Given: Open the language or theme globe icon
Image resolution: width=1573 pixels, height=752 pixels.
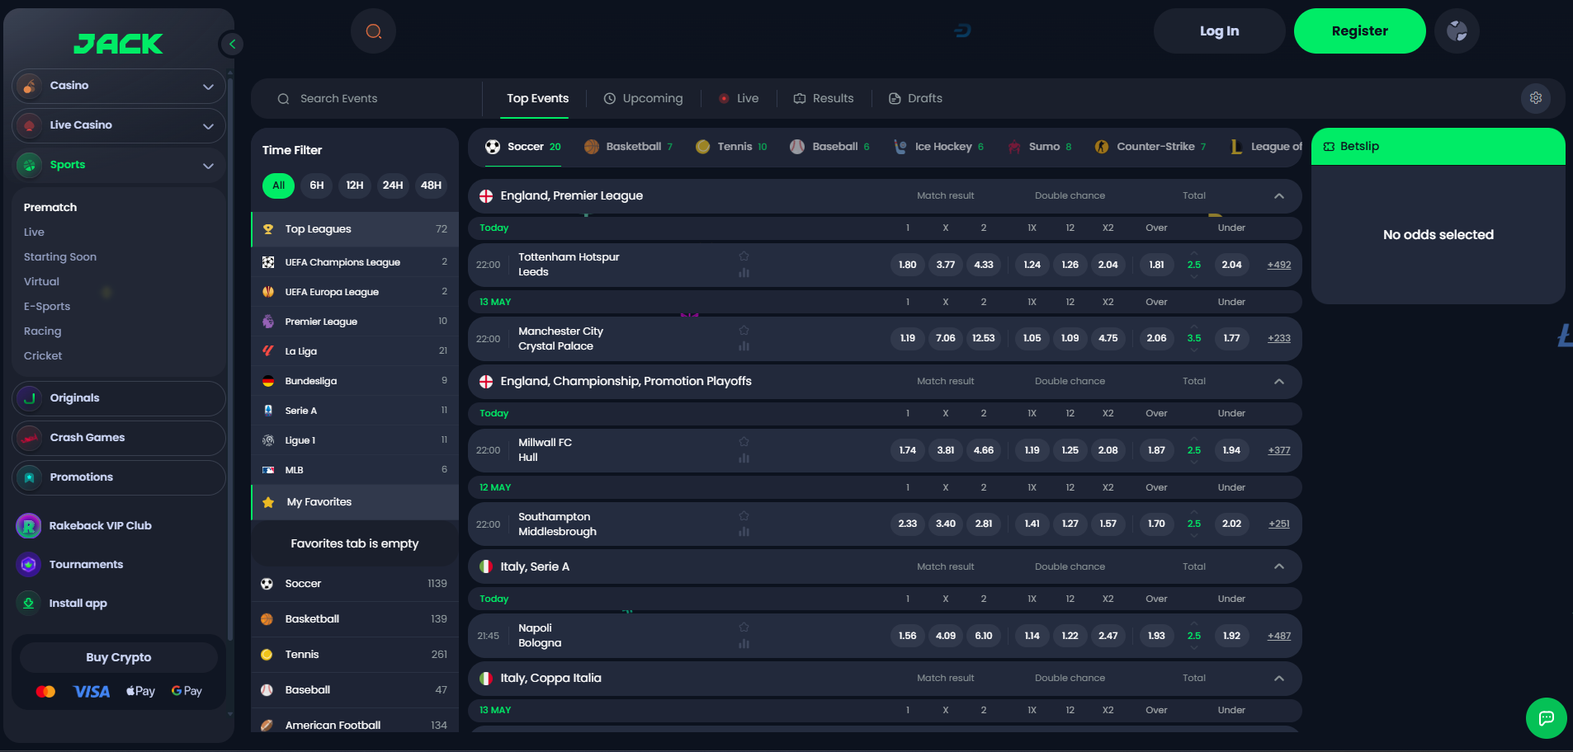Looking at the screenshot, I should (x=1457, y=31).
